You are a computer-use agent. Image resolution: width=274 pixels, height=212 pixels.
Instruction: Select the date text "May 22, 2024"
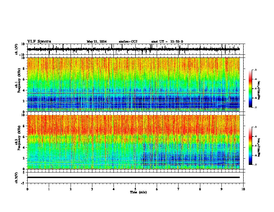tap(97, 42)
